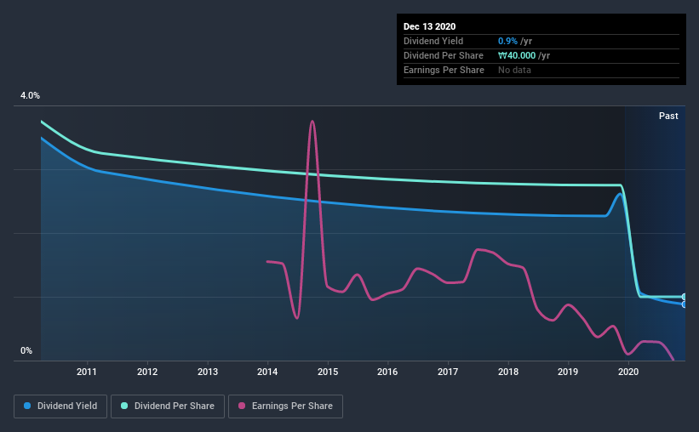Click the teal Dividend Per Share legend dot
Image resolution: width=699 pixels, height=432 pixels.
[x=124, y=406]
